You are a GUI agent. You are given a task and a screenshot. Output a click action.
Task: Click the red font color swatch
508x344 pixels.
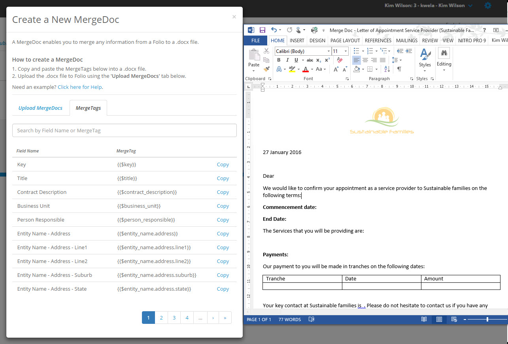306,69
